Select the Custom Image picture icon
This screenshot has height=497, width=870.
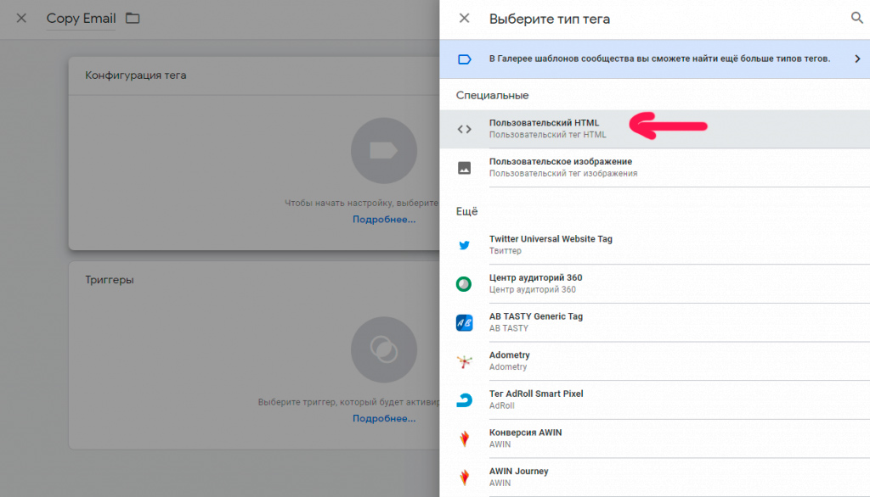[464, 168]
